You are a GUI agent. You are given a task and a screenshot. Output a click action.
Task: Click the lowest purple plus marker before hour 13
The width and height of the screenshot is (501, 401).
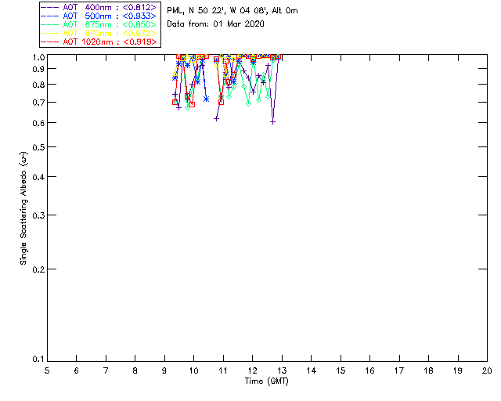pos(272,121)
